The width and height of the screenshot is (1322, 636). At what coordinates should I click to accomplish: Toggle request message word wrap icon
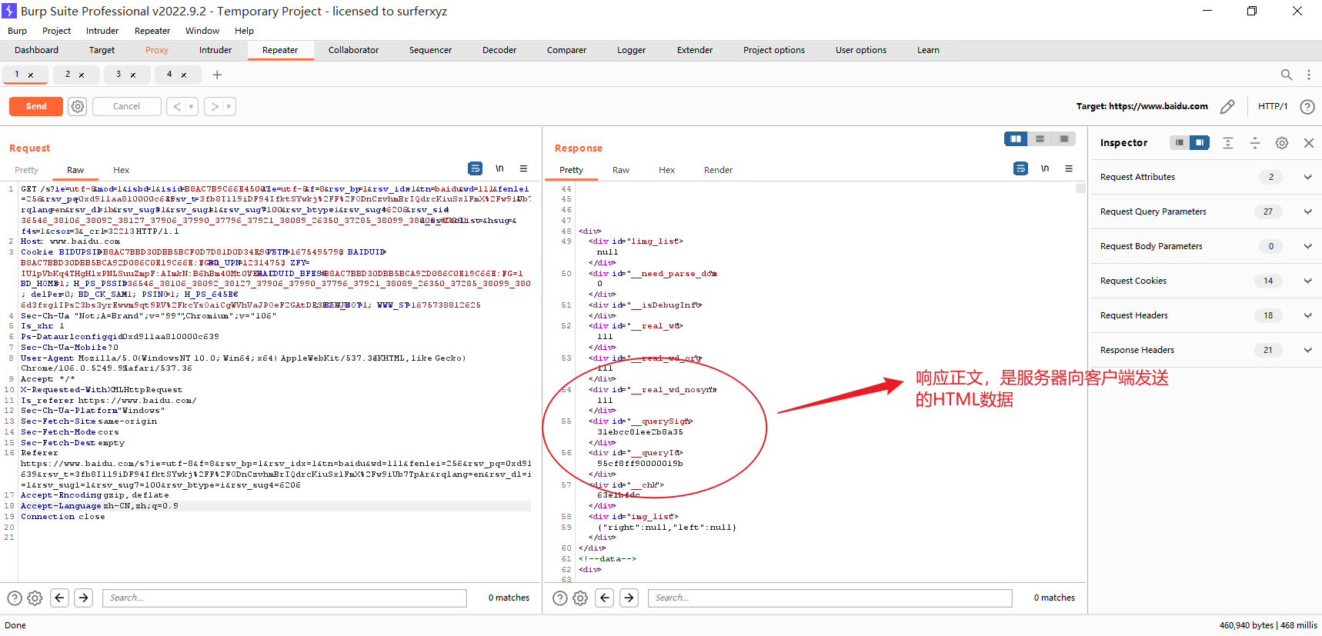click(x=475, y=168)
